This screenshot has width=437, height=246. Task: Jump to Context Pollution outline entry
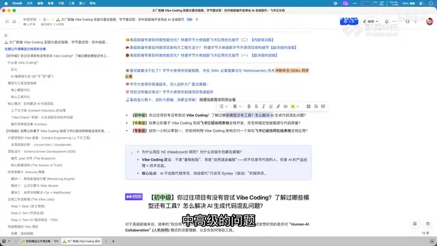(x=38, y=111)
